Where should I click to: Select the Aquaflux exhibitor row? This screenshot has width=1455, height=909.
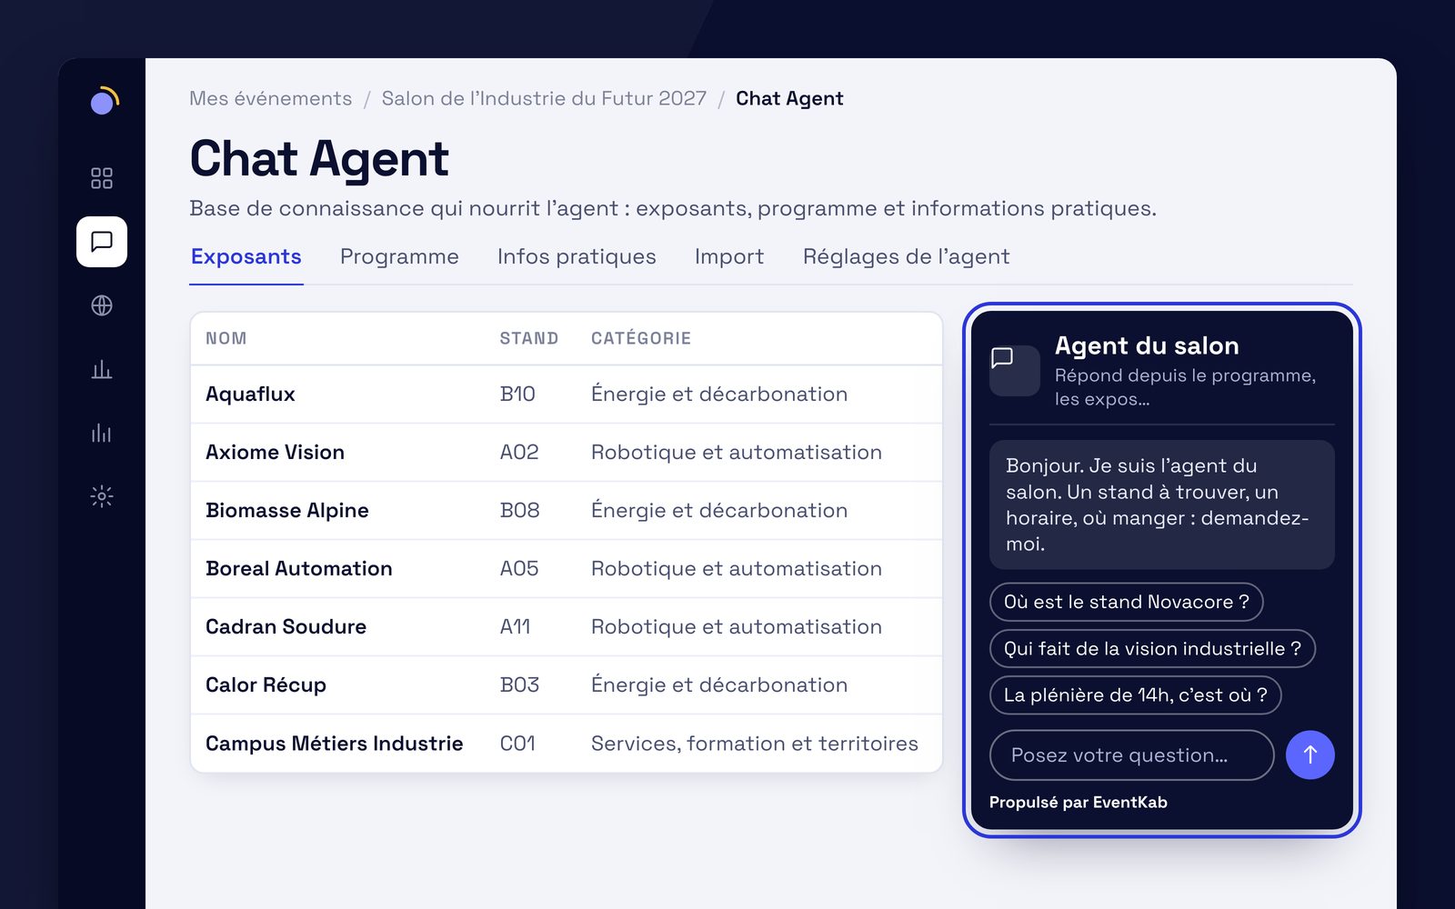[x=566, y=394]
